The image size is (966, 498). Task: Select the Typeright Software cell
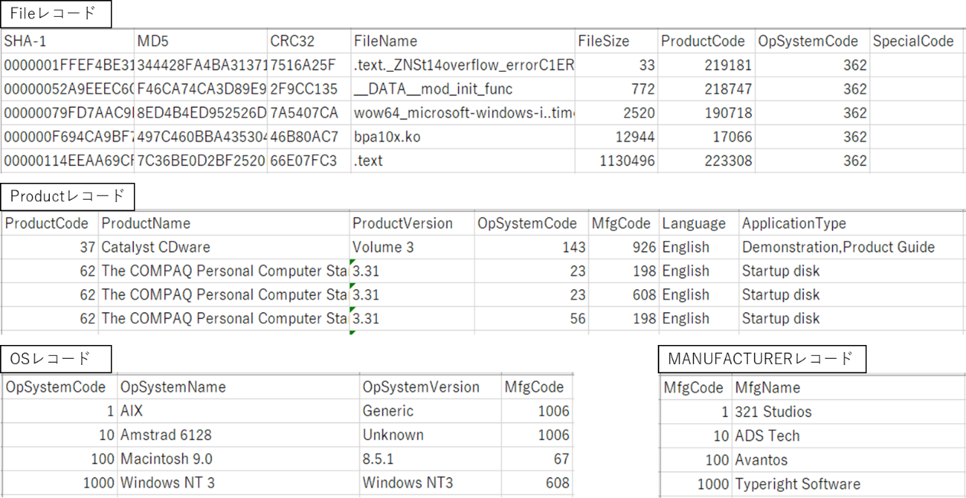point(797,483)
